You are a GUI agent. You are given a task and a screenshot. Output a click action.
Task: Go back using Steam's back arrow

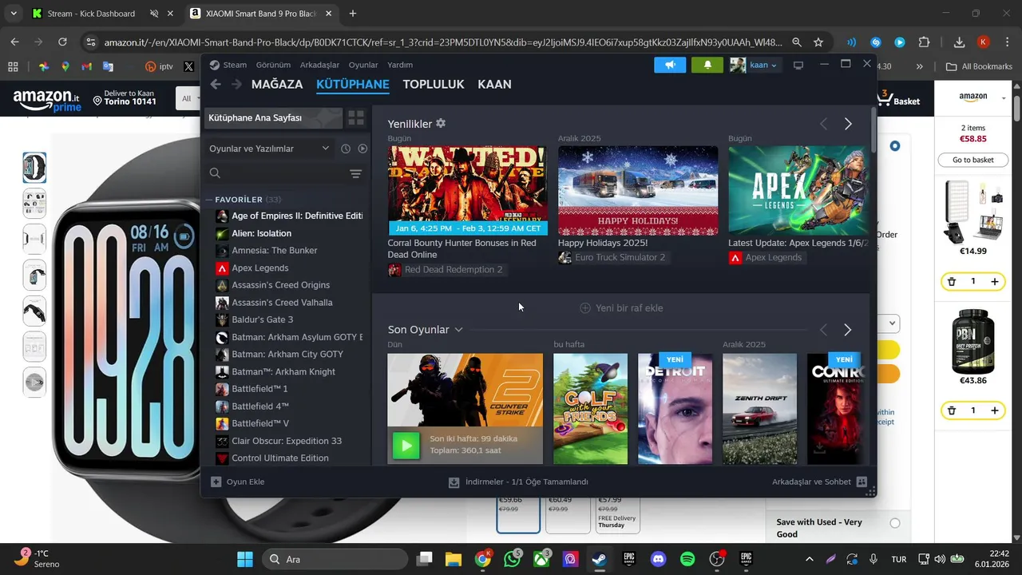(216, 84)
